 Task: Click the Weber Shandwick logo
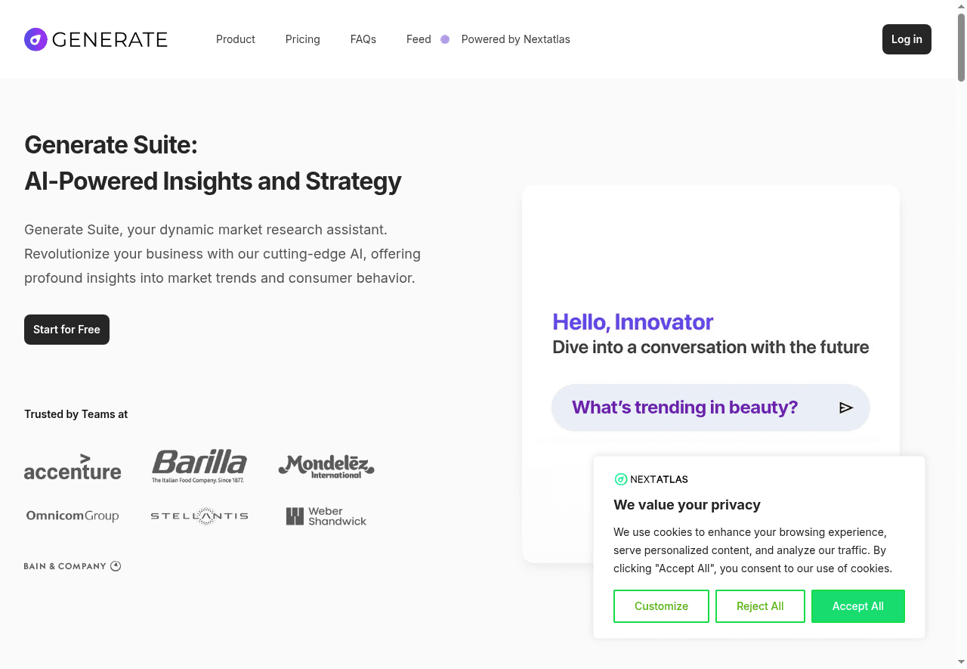point(326,516)
